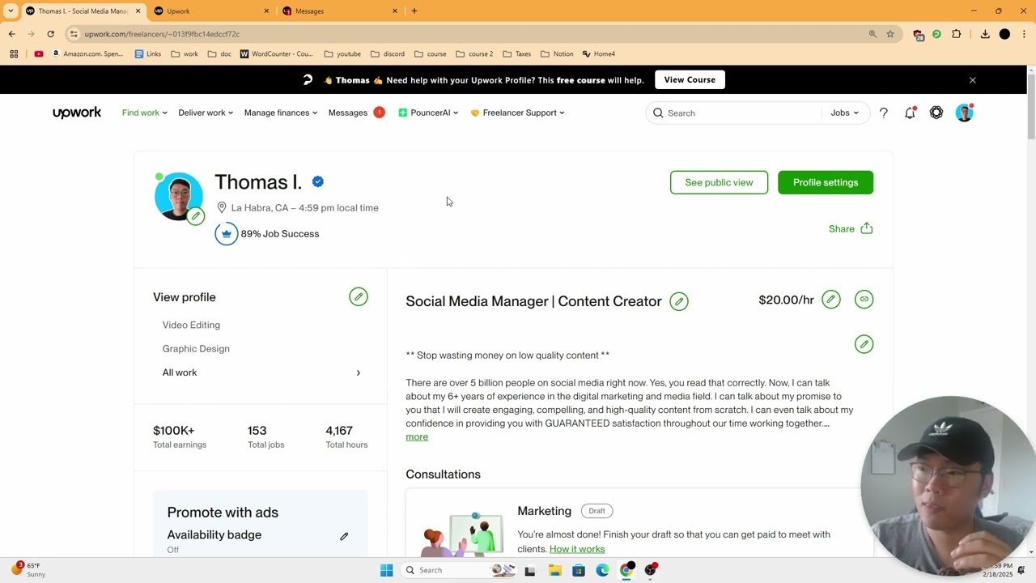The image size is (1036, 583).
Task: Open the Notion bookmarks folder
Action: point(557,54)
